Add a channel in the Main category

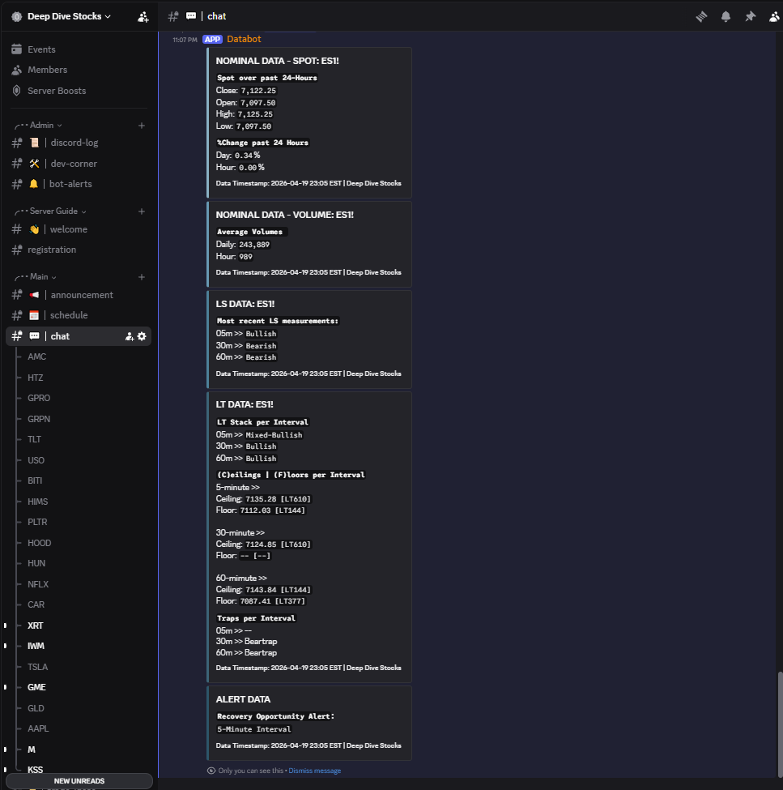142,276
